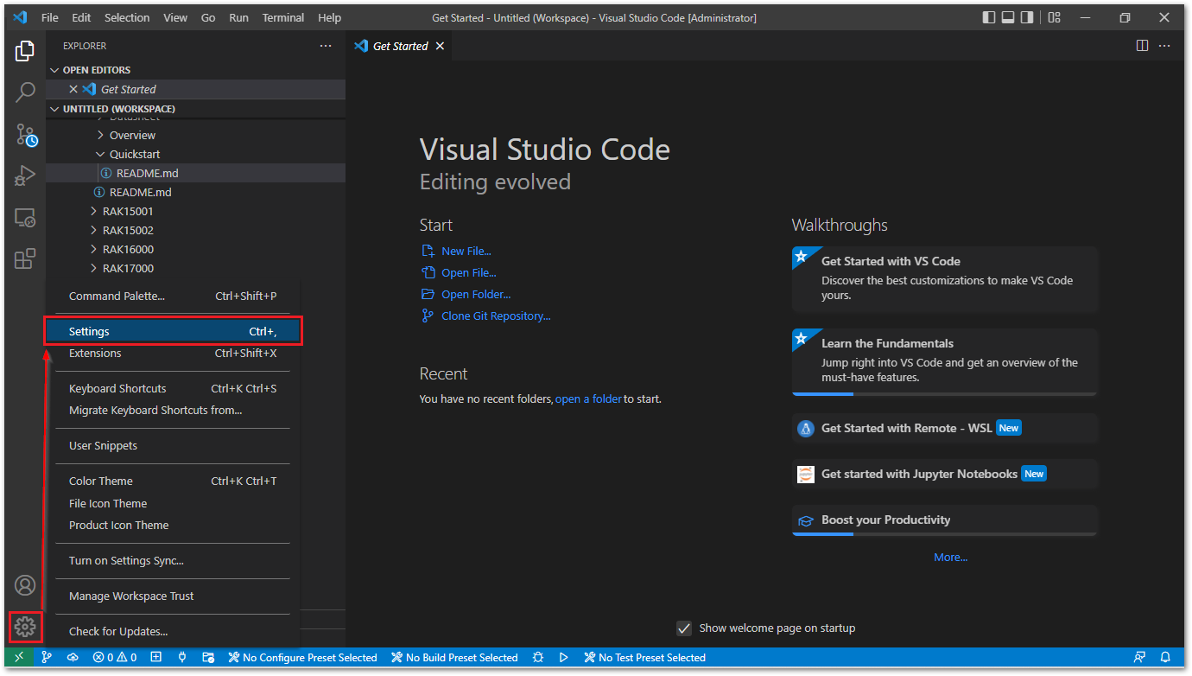Click the git branch icon in status bar
1192x676 pixels.
47,658
